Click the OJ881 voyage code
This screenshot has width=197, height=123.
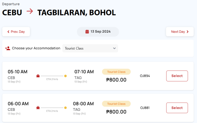coord(145,108)
